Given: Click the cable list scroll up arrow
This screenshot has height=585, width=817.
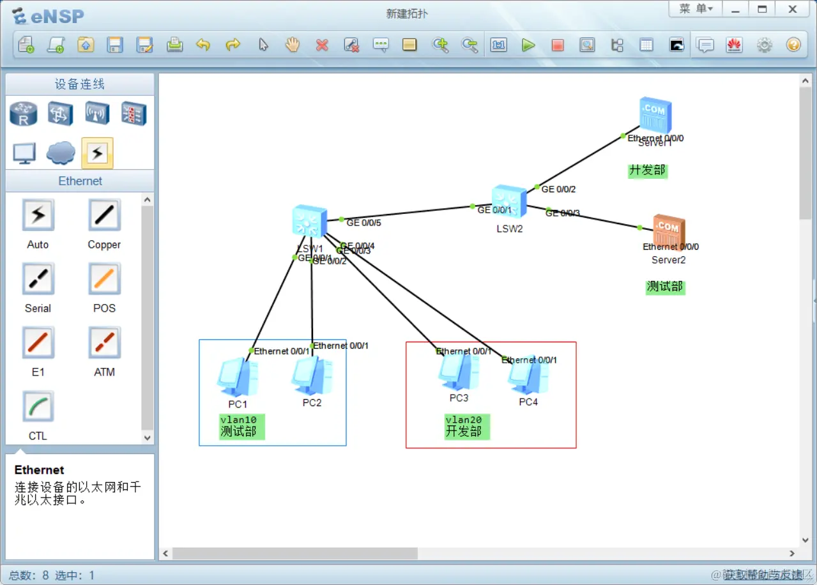Looking at the screenshot, I should click(148, 200).
